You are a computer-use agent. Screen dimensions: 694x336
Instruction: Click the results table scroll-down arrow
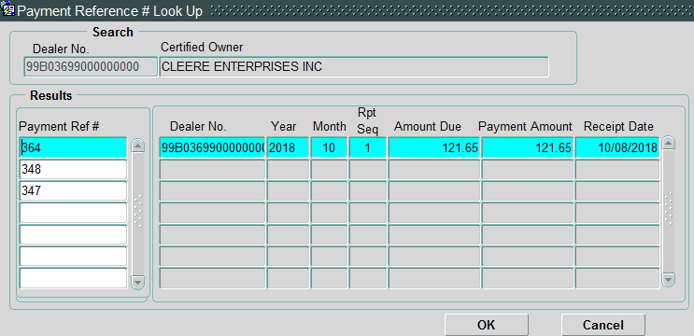click(668, 279)
